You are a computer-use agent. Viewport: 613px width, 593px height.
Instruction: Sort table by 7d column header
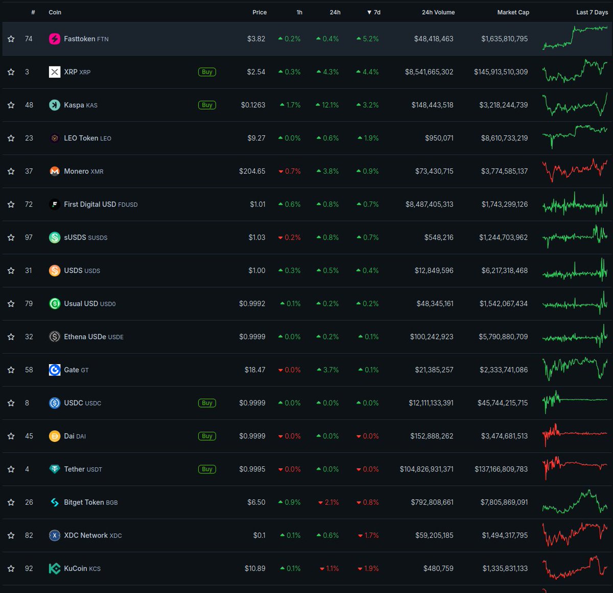[x=374, y=12]
